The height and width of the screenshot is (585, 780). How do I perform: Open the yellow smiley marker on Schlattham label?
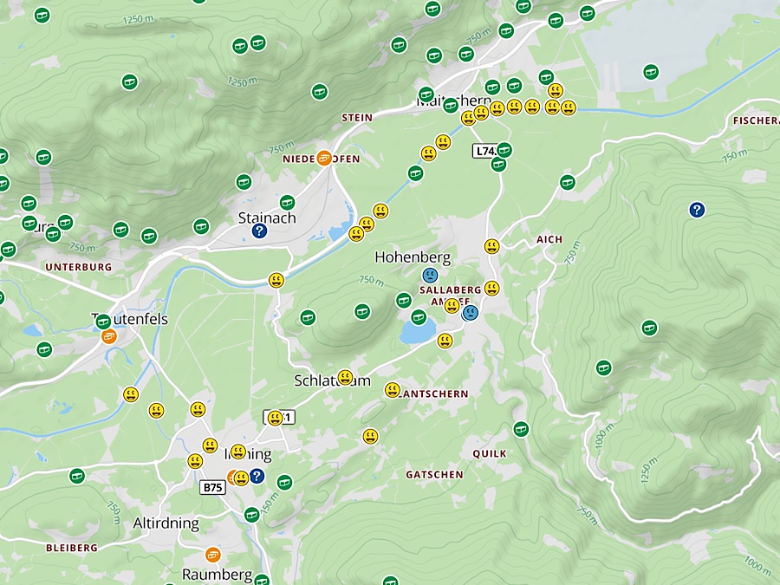point(345,377)
